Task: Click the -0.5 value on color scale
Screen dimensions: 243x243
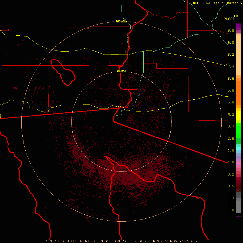Action: click(x=230, y=186)
